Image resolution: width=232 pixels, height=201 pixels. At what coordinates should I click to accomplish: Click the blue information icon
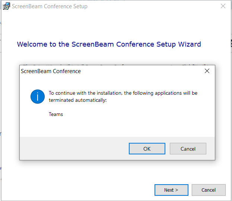[38, 97]
